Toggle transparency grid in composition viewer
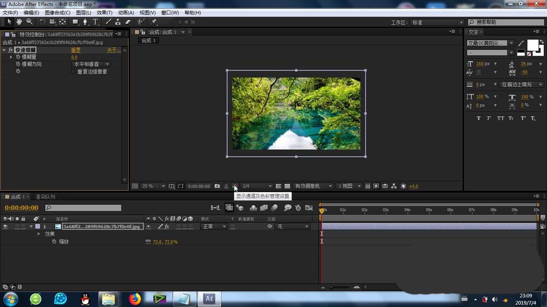 [287, 186]
